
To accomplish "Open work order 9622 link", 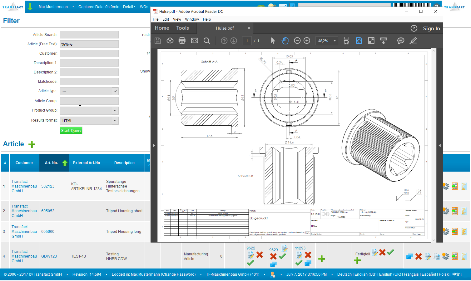I will (251, 248).
